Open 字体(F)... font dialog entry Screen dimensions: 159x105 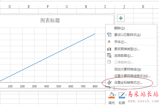coord(120,42)
